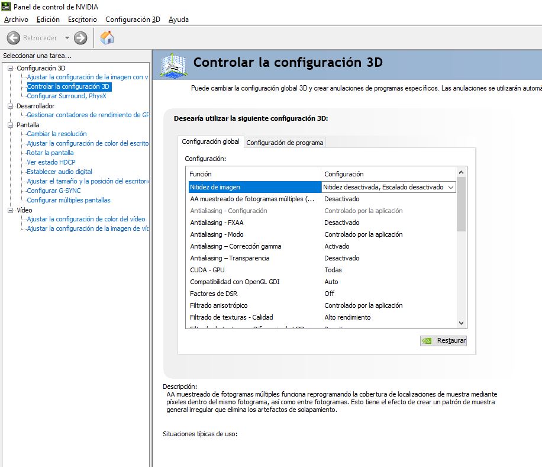Select AA muestreado de fotogramas múltiples row
The width and height of the screenshot is (542, 467).
322,199
